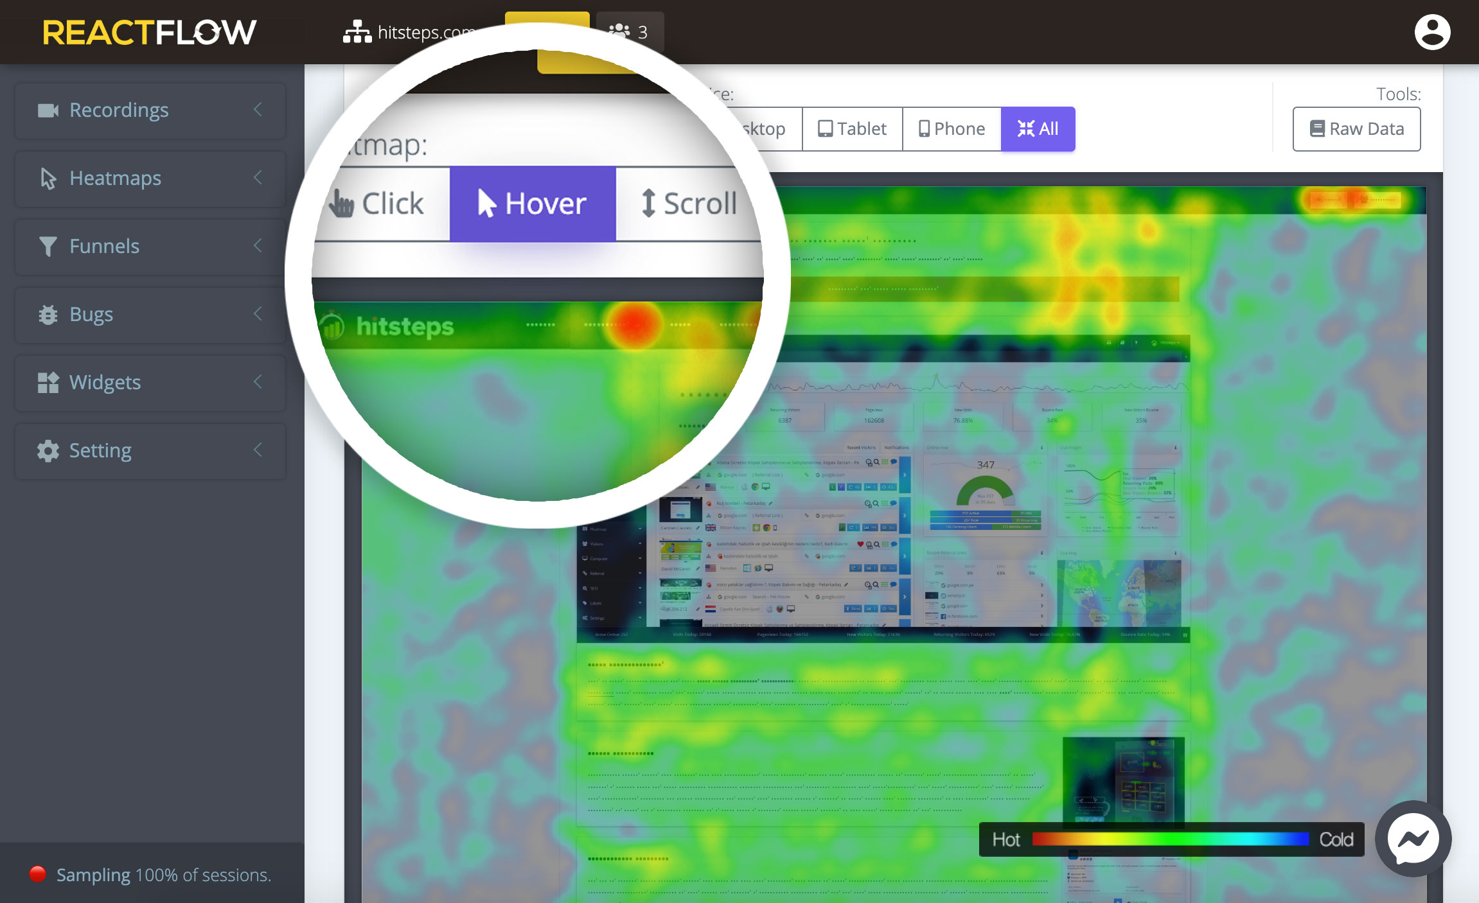Image resolution: width=1479 pixels, height=903 pixels.
Task: Expand the Heatmaps panel options
Action: point(260,177)
